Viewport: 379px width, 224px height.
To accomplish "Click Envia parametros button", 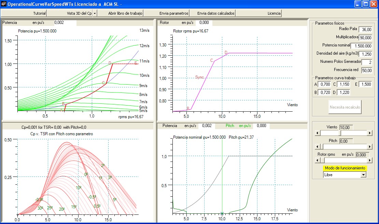I will pos(167,13).
